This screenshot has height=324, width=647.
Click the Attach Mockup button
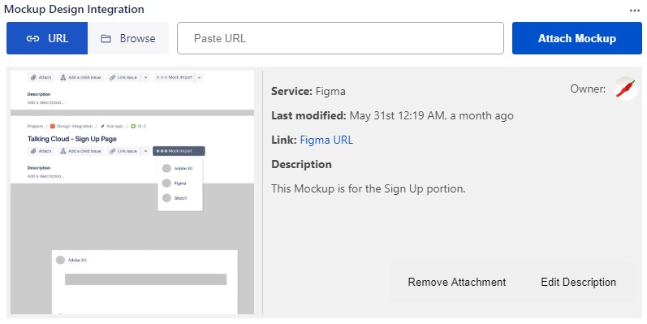[577, 38]
